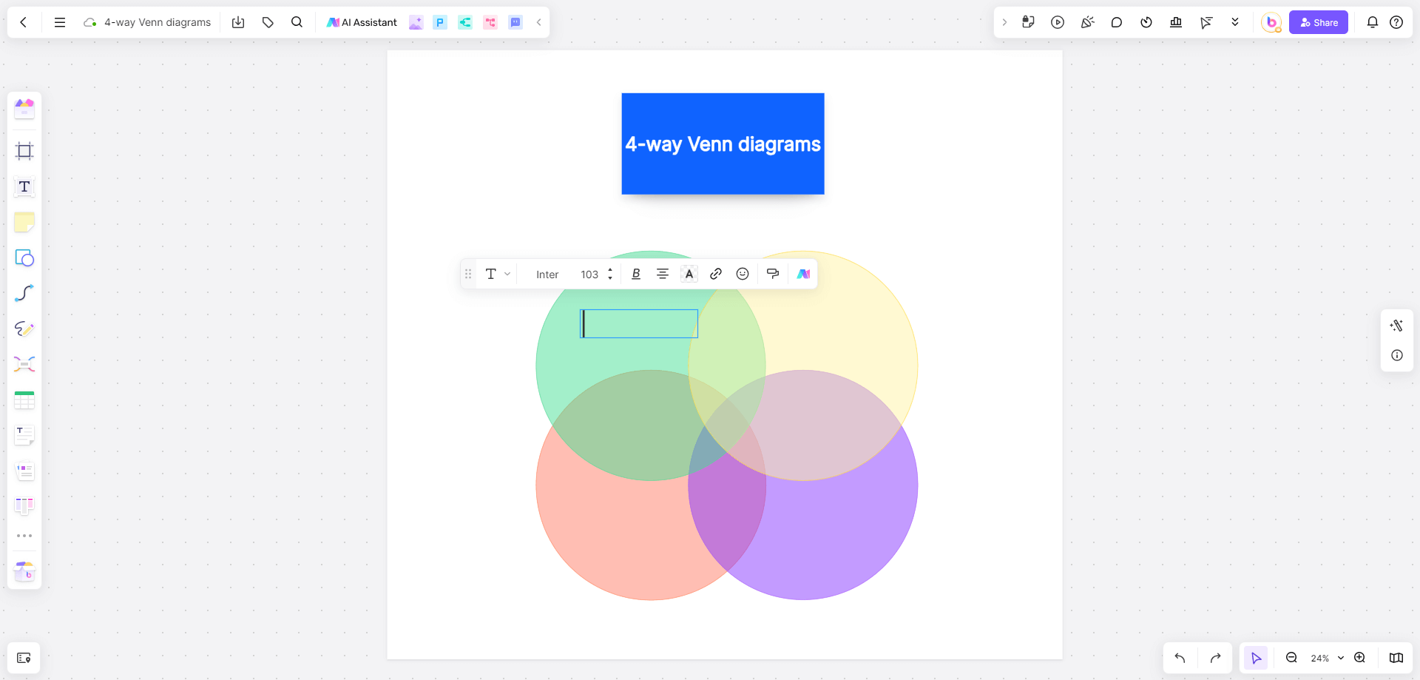Toggle bold formatting

point(636,274)
